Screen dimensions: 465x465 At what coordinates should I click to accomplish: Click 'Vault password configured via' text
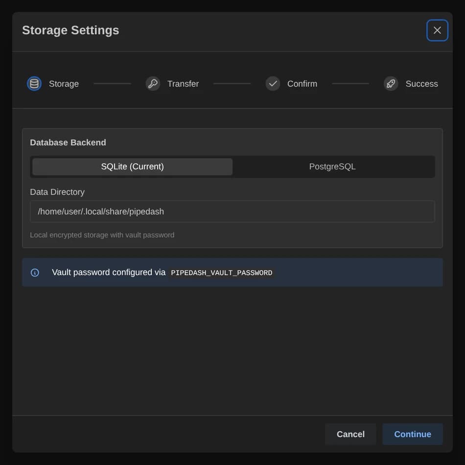(x=109, y=272)
